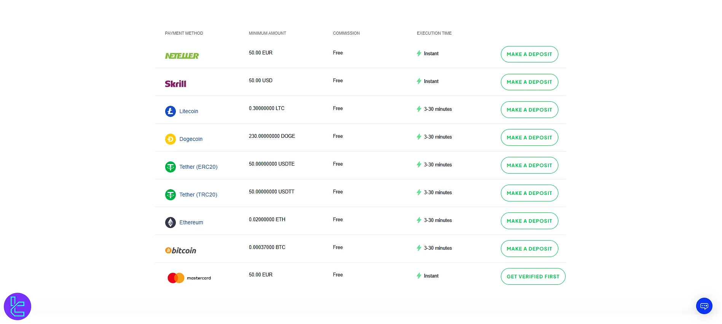Select the 230.00000000 DOGE minimum amount

[x=272, y=136]
